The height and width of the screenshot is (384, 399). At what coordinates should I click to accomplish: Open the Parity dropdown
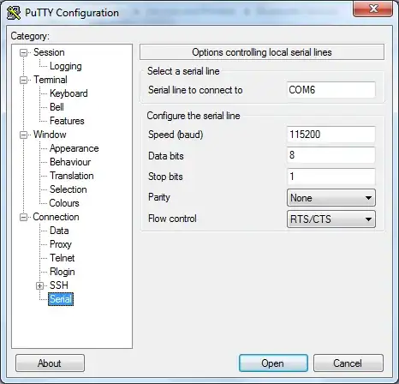coord(331,198)
